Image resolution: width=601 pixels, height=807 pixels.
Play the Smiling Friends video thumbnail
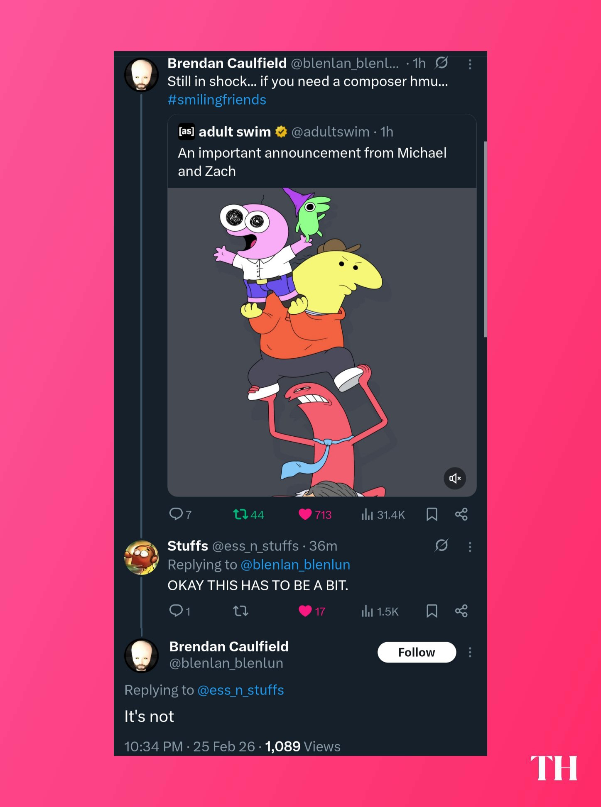coord(322,342)
